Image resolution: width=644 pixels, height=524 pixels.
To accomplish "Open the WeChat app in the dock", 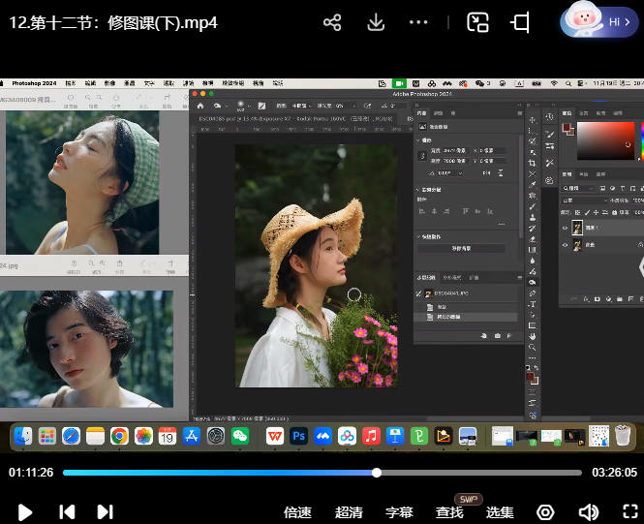I will (x=240, y=437).
